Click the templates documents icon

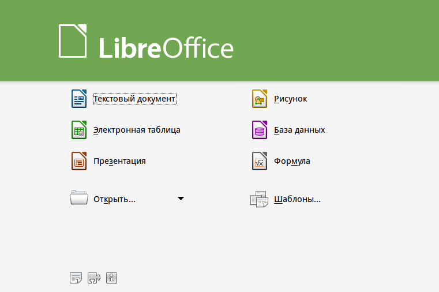point(260,199)
